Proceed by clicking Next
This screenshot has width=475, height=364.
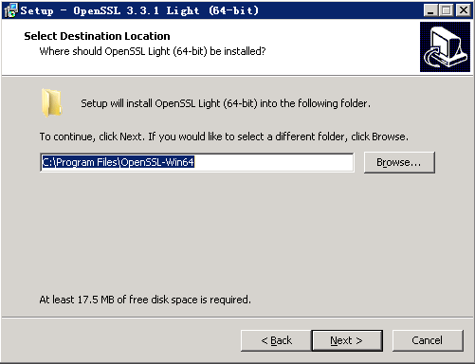[347, 340]
